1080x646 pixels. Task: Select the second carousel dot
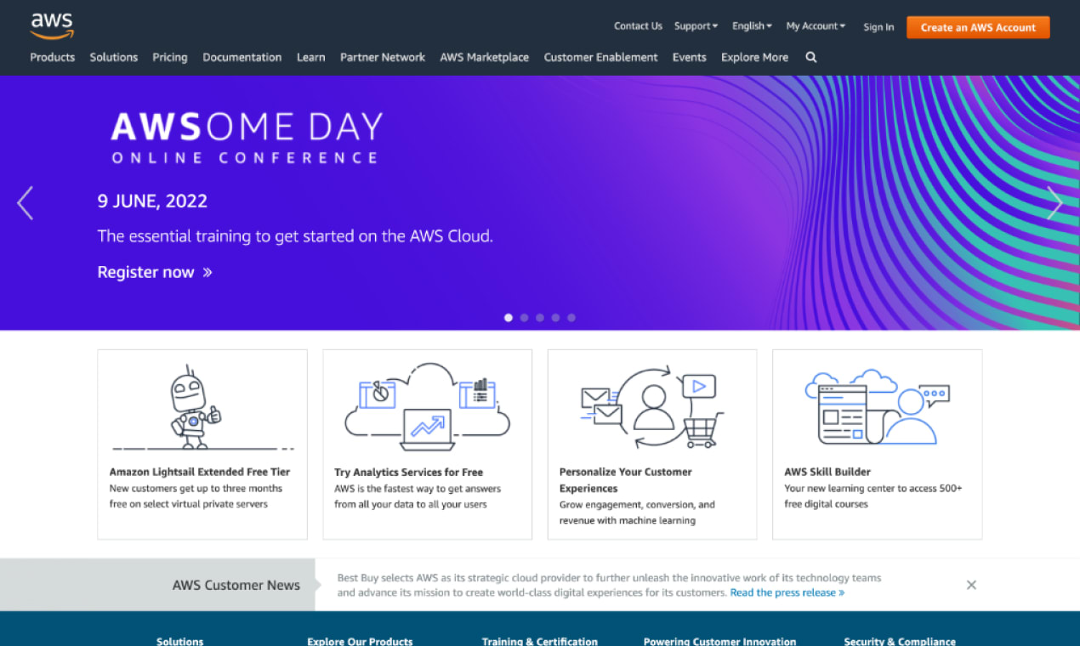click(x=524, y=318)
